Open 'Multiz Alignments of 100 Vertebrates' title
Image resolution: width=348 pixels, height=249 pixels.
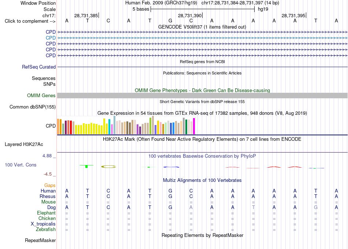click(x=202, y=180)
